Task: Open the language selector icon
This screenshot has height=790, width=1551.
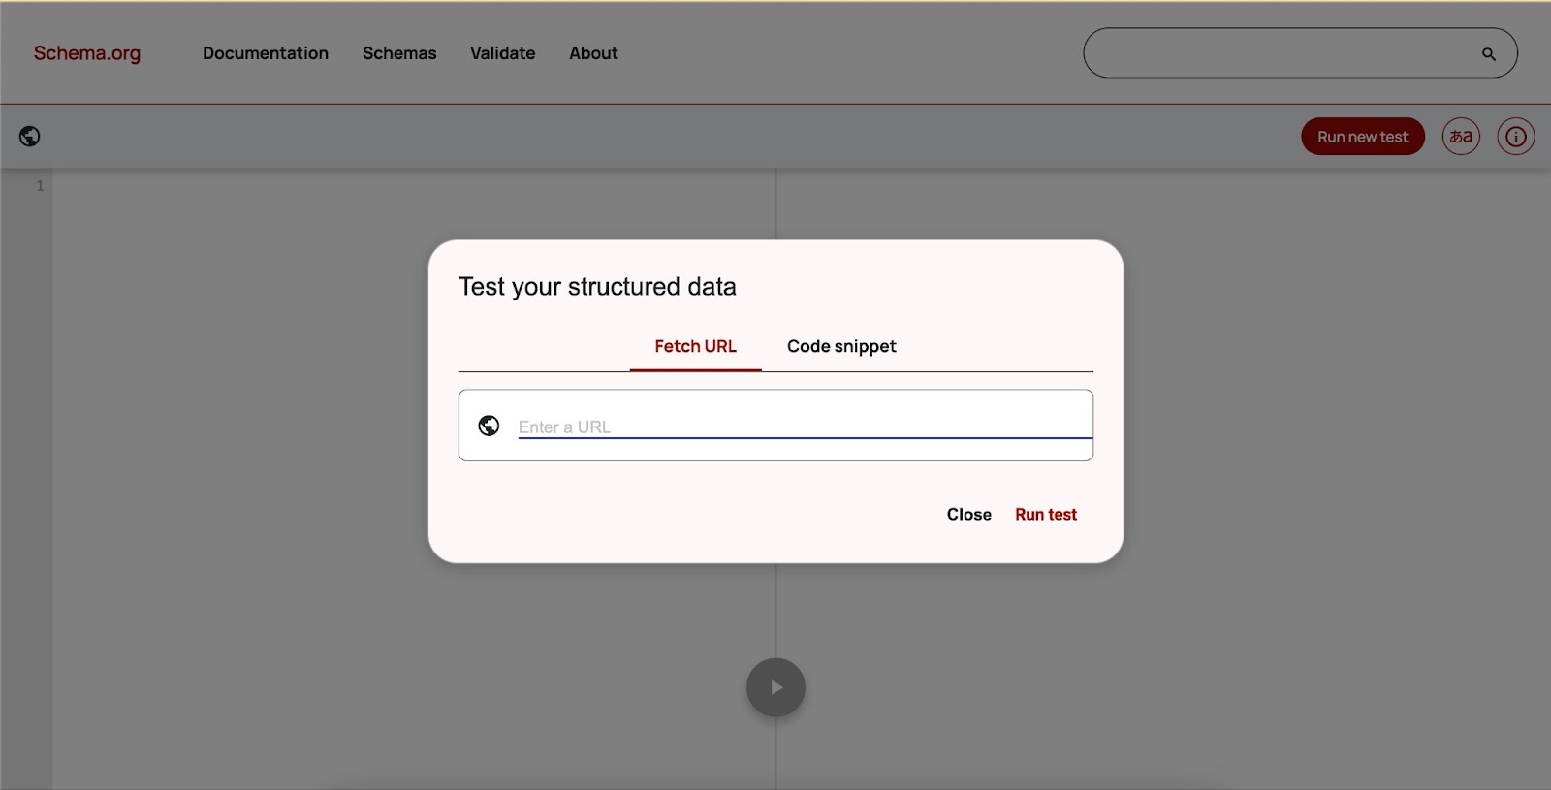Action: pyautogui.click(x=1461, y=137)
